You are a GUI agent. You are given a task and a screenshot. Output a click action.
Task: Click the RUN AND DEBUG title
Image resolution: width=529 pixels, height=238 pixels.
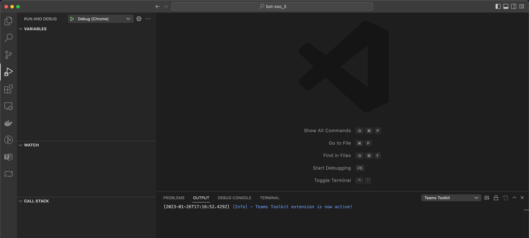point(40,19)
